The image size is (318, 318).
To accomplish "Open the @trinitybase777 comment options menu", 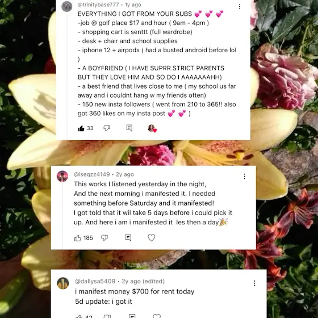I will pos(240,7).
